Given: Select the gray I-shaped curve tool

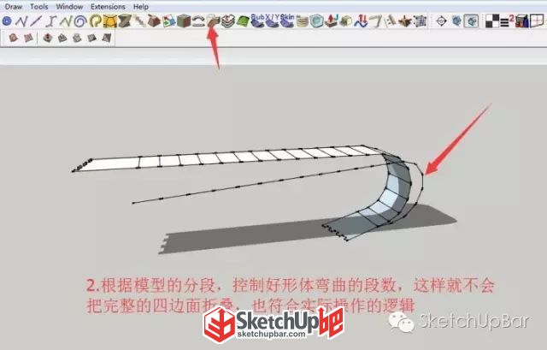Looking at the screenshot, I should [51, 21].
